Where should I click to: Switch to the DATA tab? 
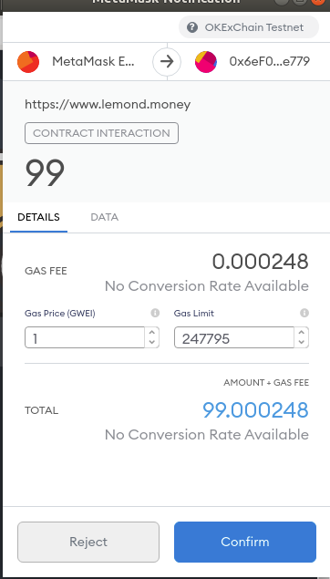click(x=105, y=217)
